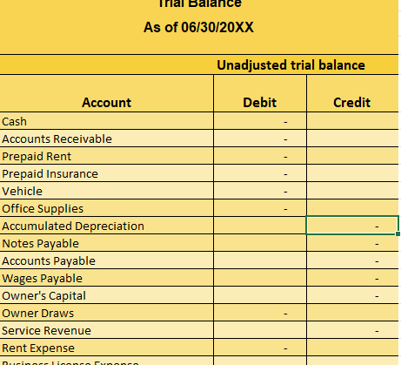This screenshot has height=365, width=401.
Task: Select the Accounts Receivable cell
Action: 106,139
